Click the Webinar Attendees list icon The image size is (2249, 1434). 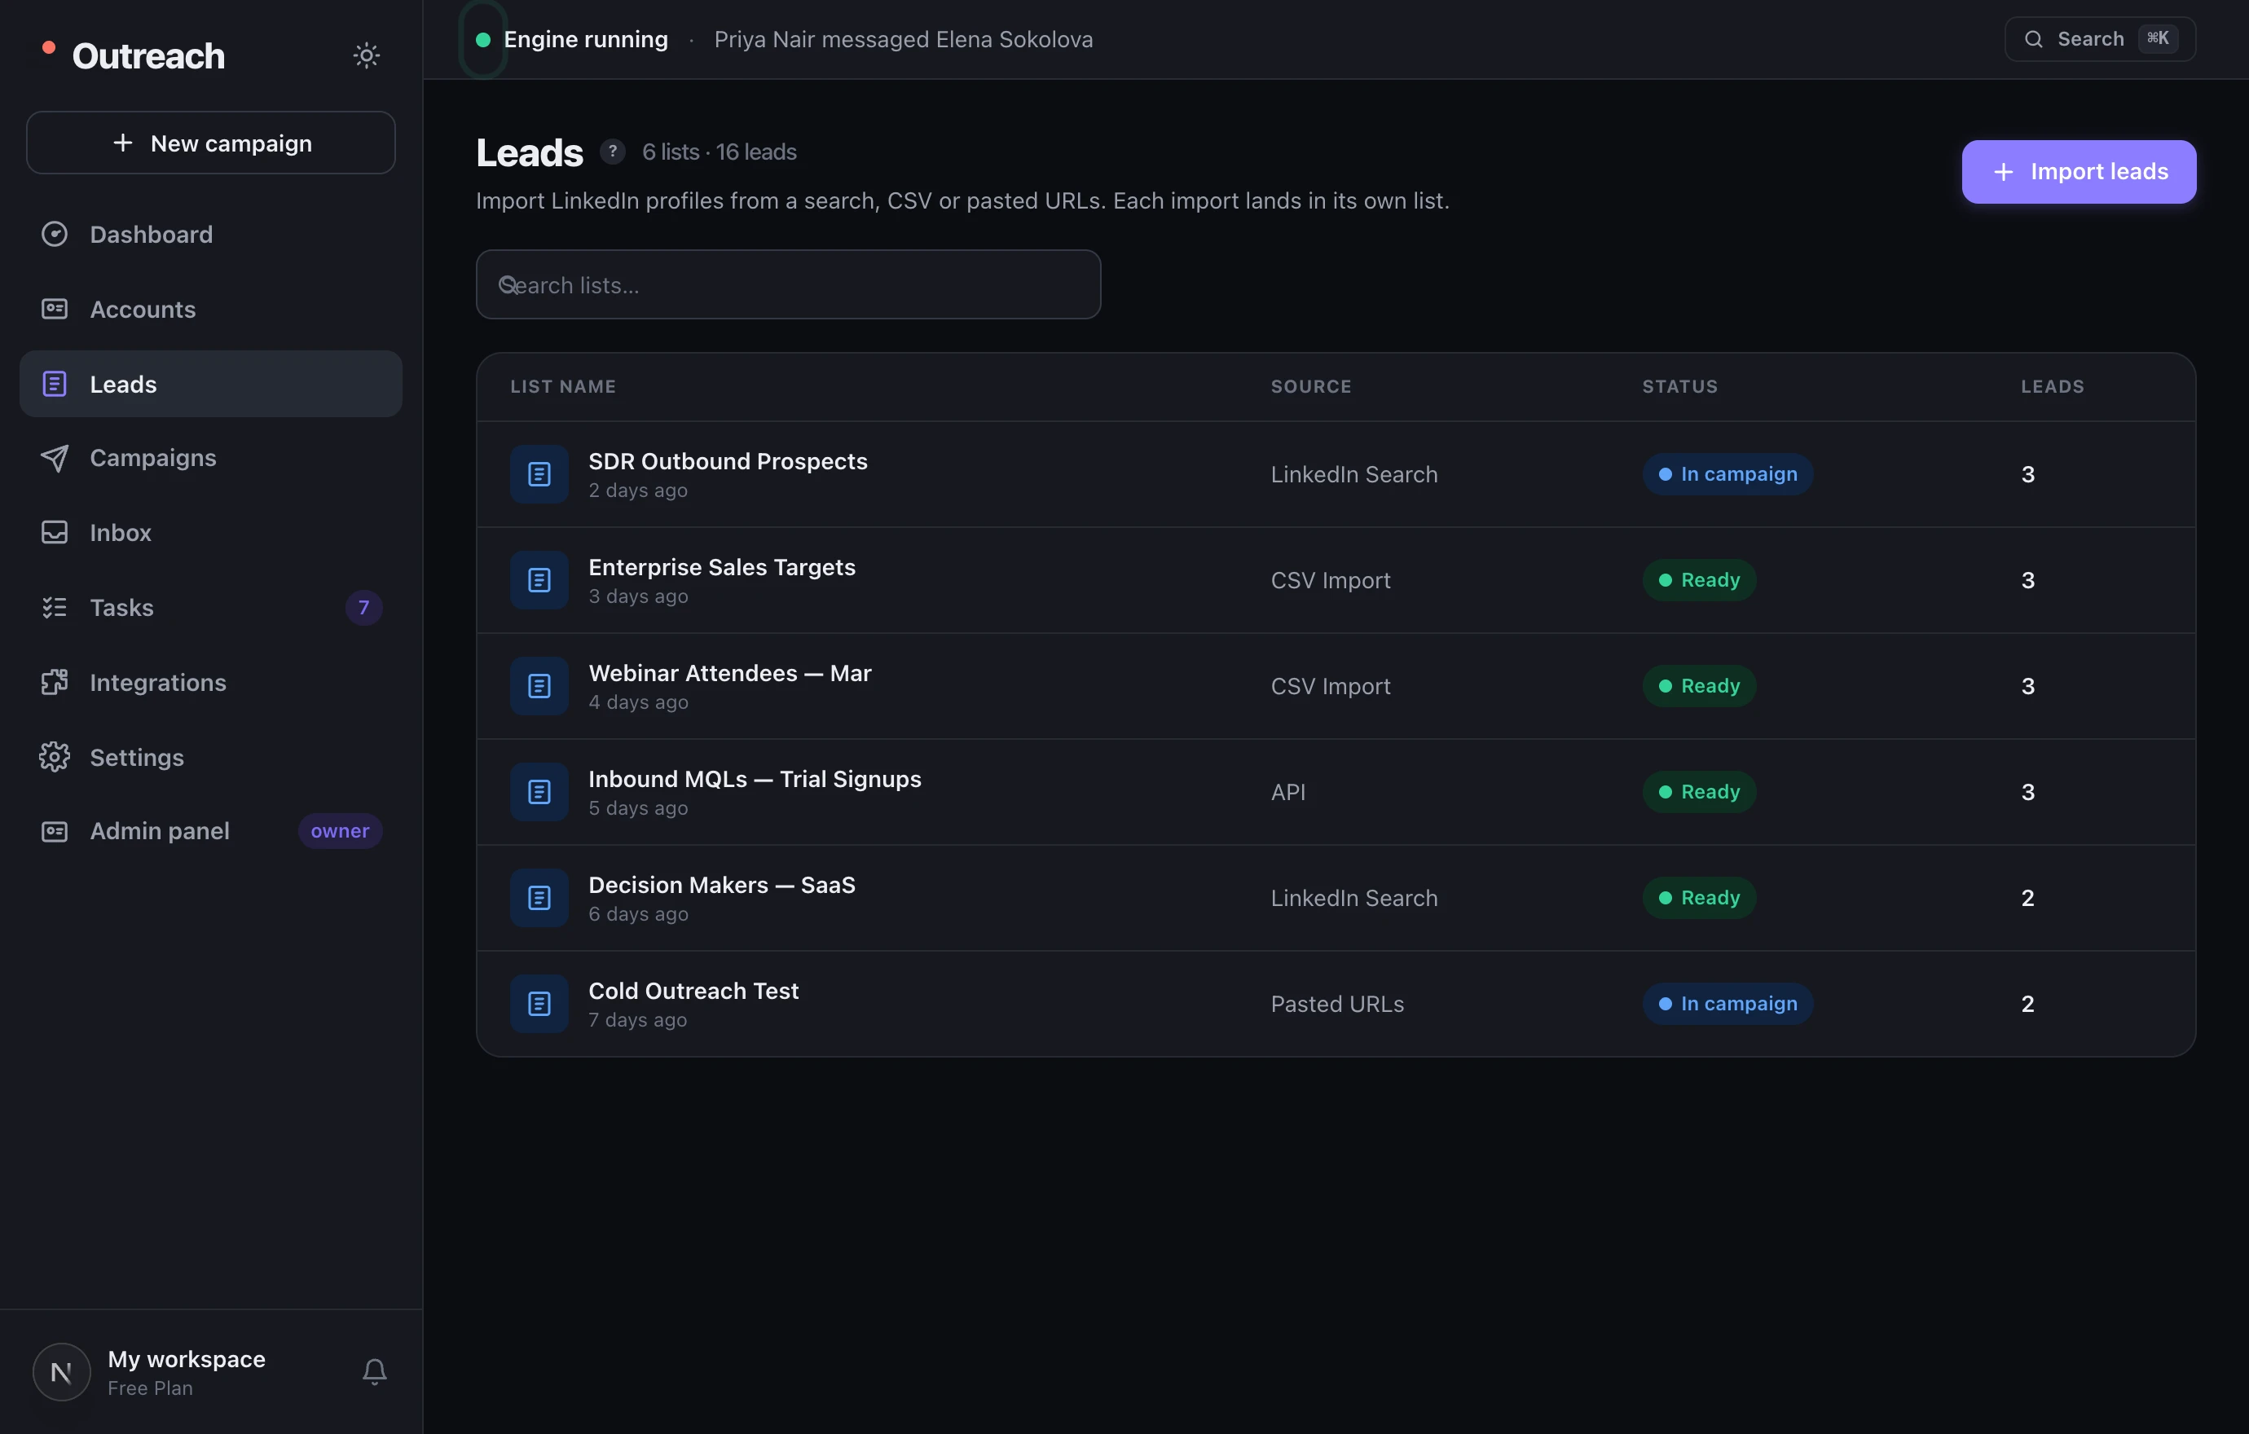point(539,686)
